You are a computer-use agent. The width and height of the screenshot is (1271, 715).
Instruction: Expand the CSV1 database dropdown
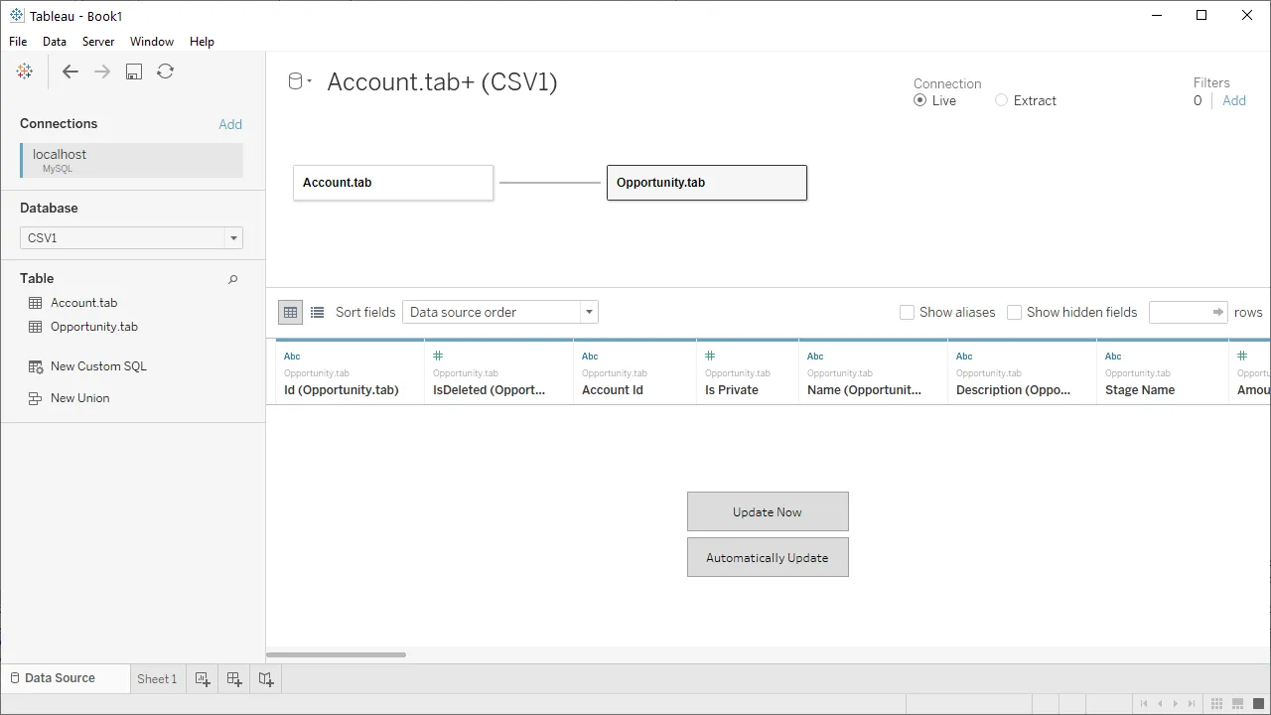pos(233,237)
